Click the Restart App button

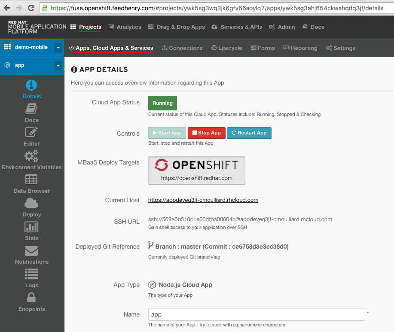249,133
